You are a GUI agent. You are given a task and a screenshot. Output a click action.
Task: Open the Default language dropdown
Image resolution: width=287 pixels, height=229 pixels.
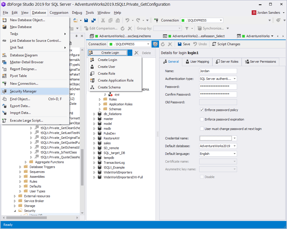(234, 154)
